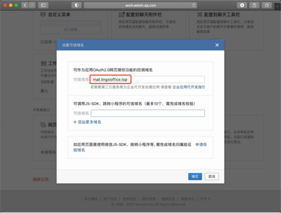Go forward with Safari's forward arrow
Viewport: 281px width, 213px height.
tap(32, 5)
